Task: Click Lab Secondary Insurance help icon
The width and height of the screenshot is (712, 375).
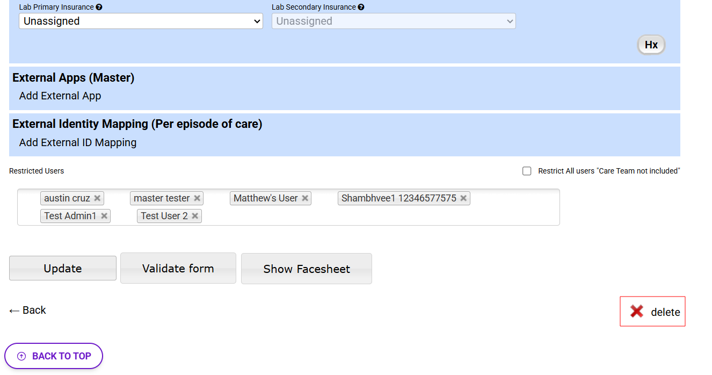Action: click(361, 8)
